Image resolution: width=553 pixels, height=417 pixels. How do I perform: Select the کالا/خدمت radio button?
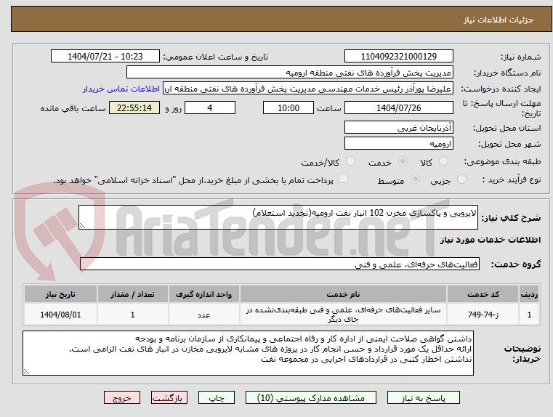point(350,161)
